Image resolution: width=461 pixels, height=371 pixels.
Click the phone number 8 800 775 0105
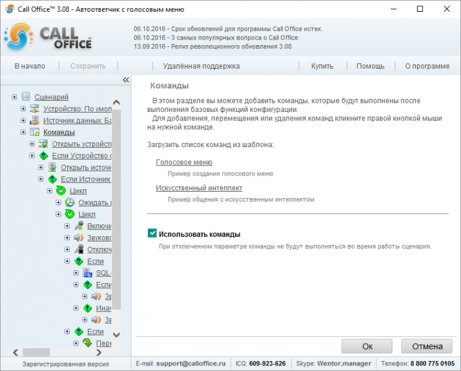coord(433,364)
